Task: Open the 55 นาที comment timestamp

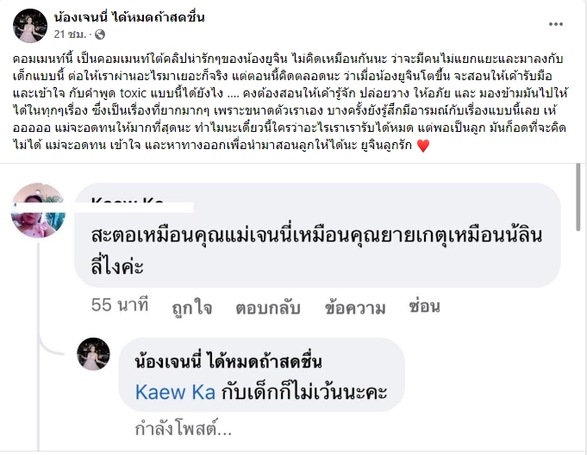Action: tap(120, 305)
